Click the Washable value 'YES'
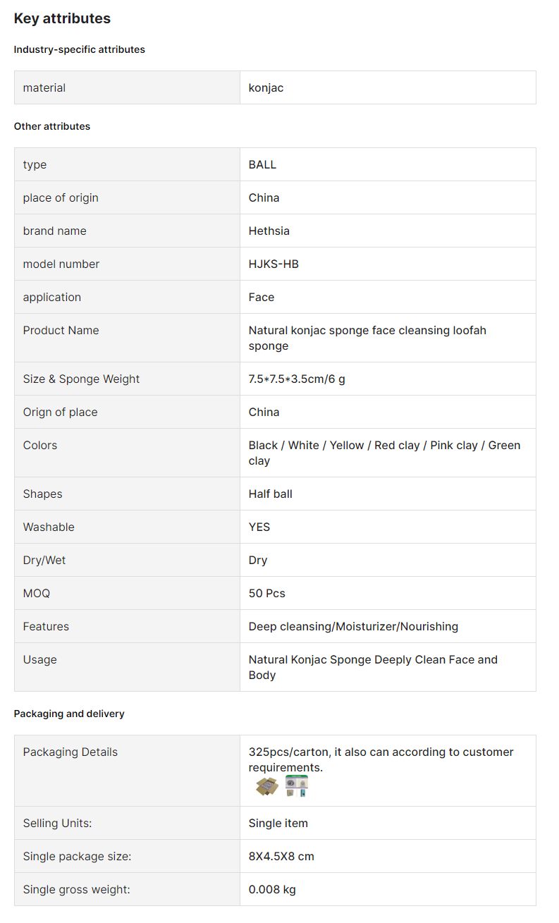The image size is (559, 923). [x=259, y=527]
